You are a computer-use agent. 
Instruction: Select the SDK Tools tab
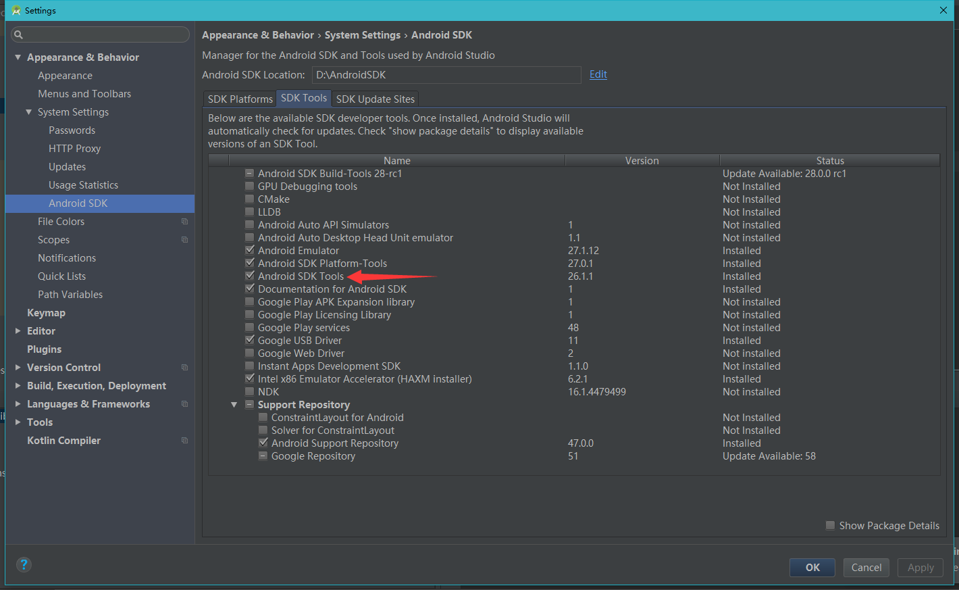[x=304, y=98]
